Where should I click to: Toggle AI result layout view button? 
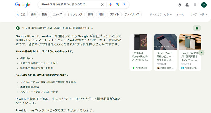tap(197, 28)
